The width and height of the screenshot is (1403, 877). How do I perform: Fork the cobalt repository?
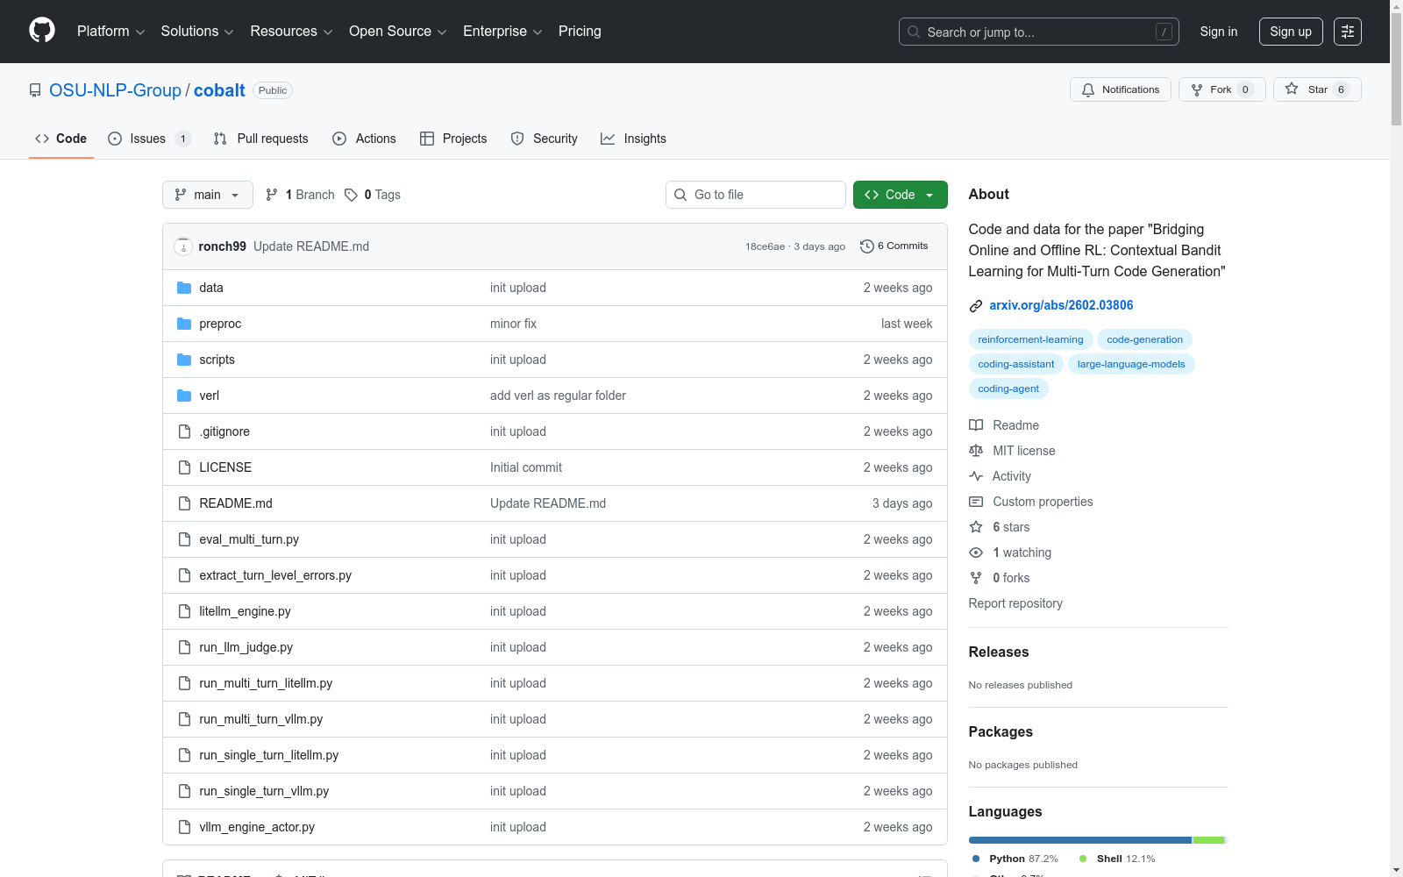tap(1222, 89)
